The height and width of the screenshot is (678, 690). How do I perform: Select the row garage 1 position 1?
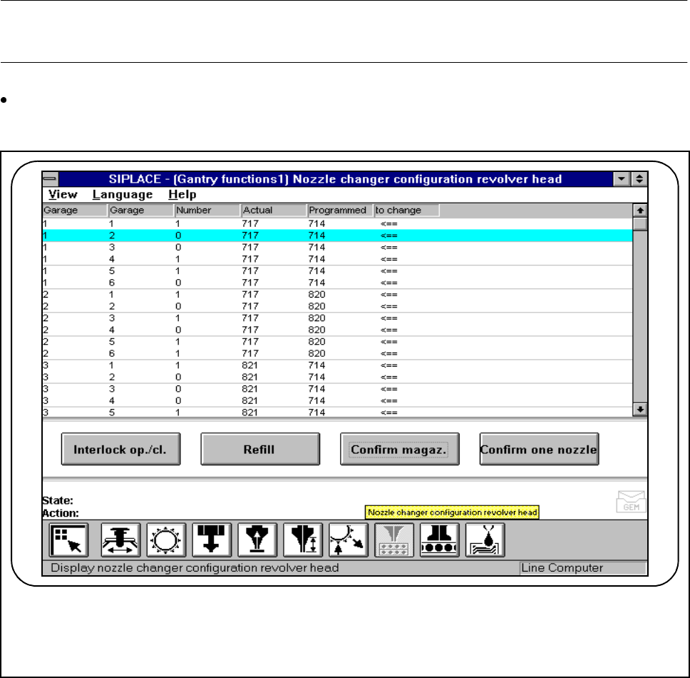point(338,223)
